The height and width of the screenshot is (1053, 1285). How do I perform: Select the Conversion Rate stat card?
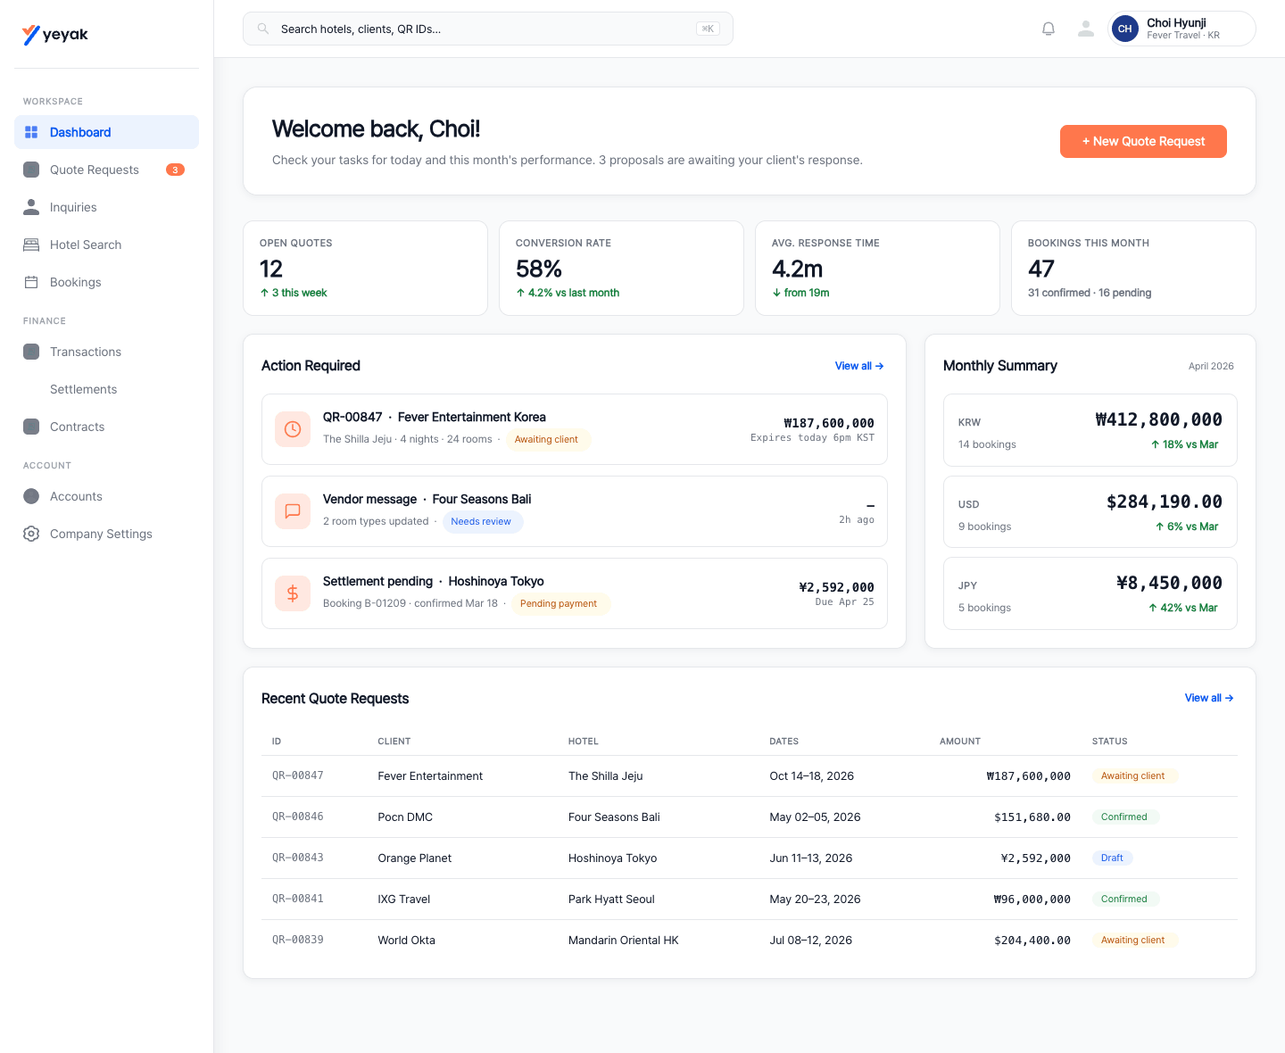coord(621,268)
